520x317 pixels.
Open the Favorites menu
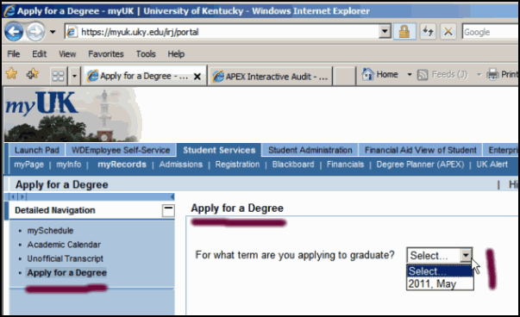(106, 54)
